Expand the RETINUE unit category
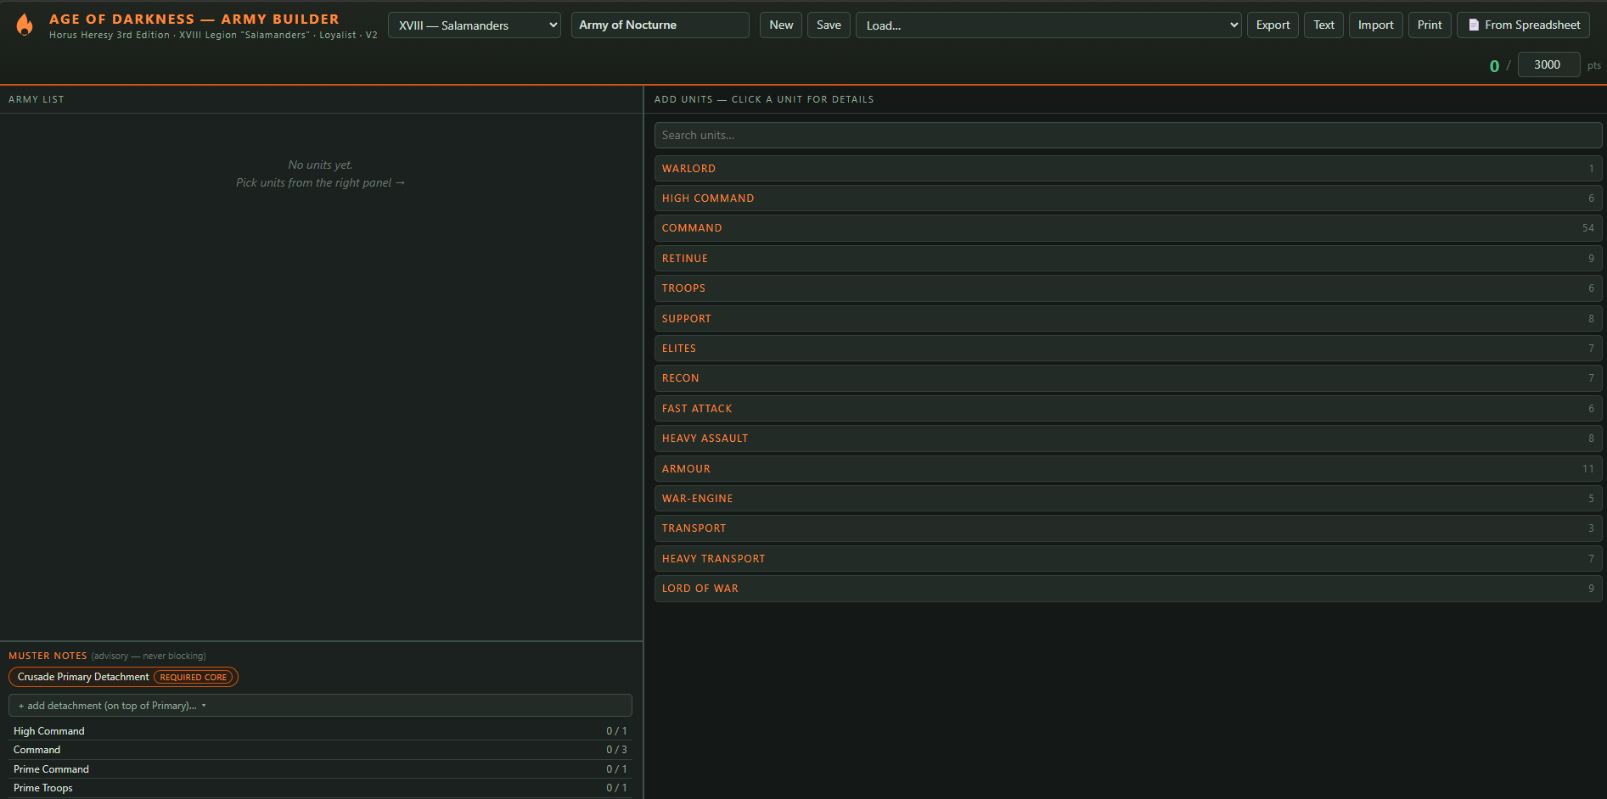 [x=1128, y=259]
